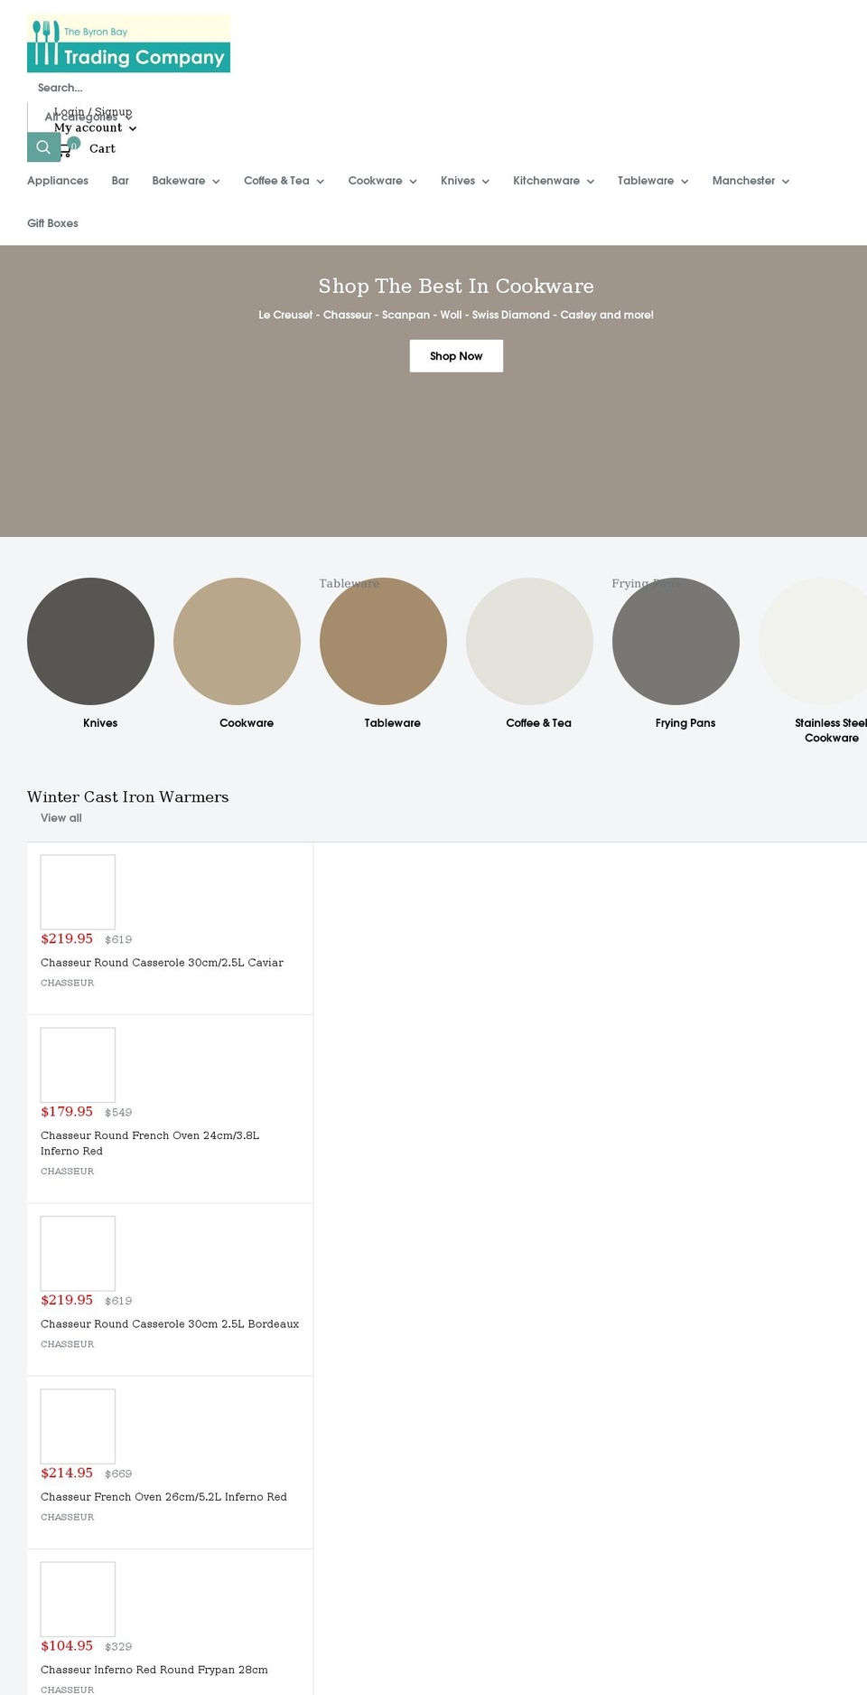Select the Stainless Steel Cookware category circle
This screenshot has width=867, height=1695.
813,641
